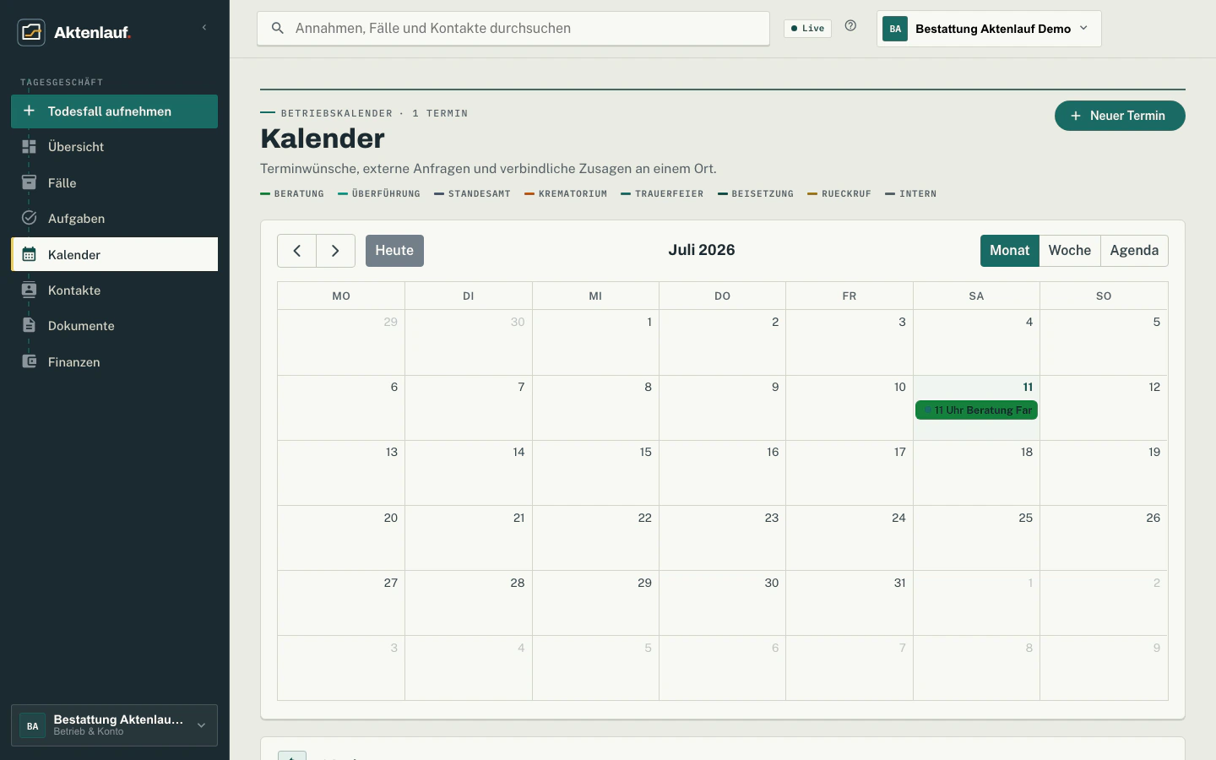Click the date number 11
The height and width of the screenshot is (760, 1216).
[1028, 387]
